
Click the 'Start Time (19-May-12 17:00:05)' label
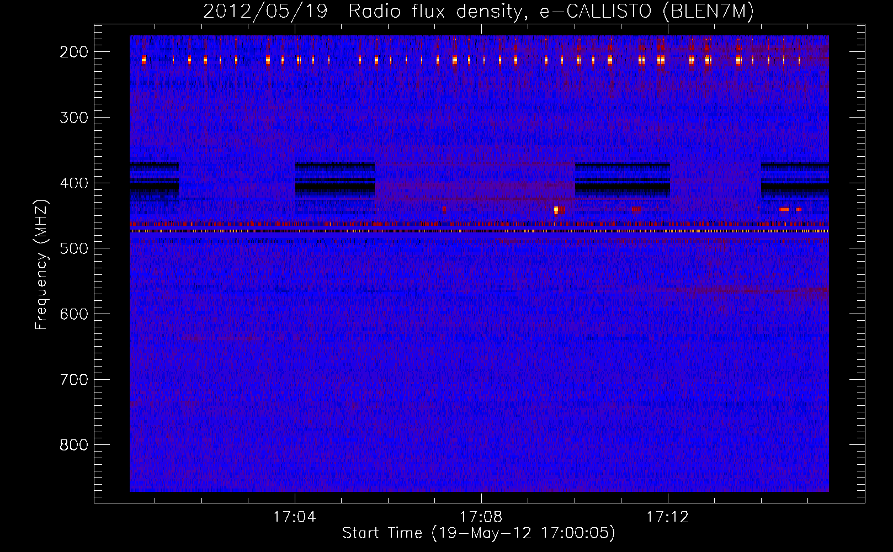tap(479, 533)
